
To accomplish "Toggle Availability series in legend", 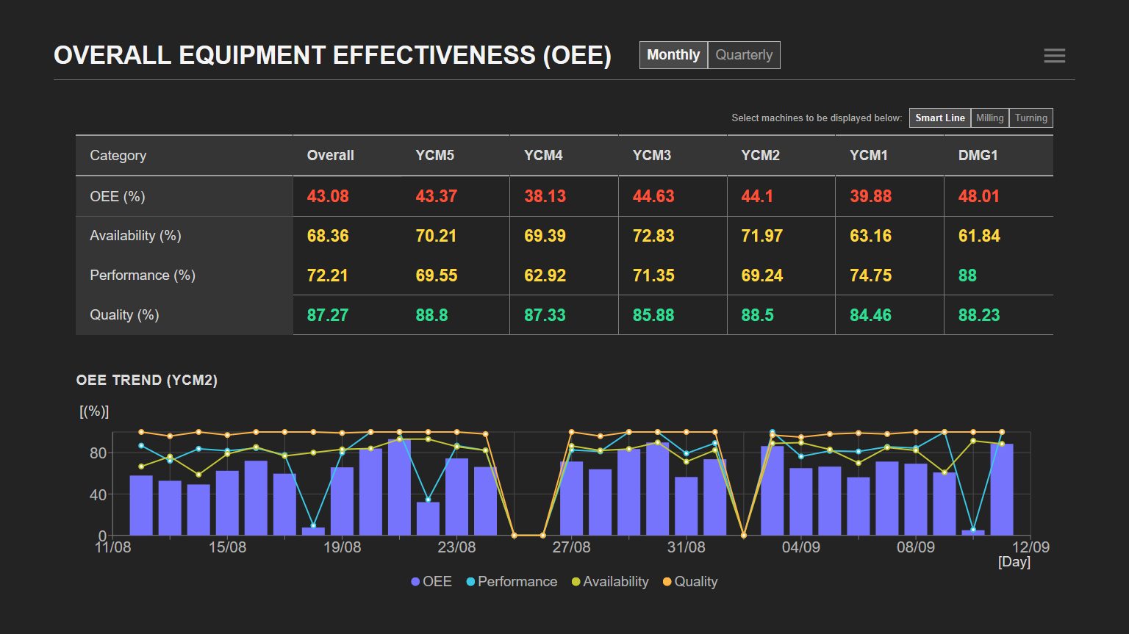I will click(x=610, y=582).
